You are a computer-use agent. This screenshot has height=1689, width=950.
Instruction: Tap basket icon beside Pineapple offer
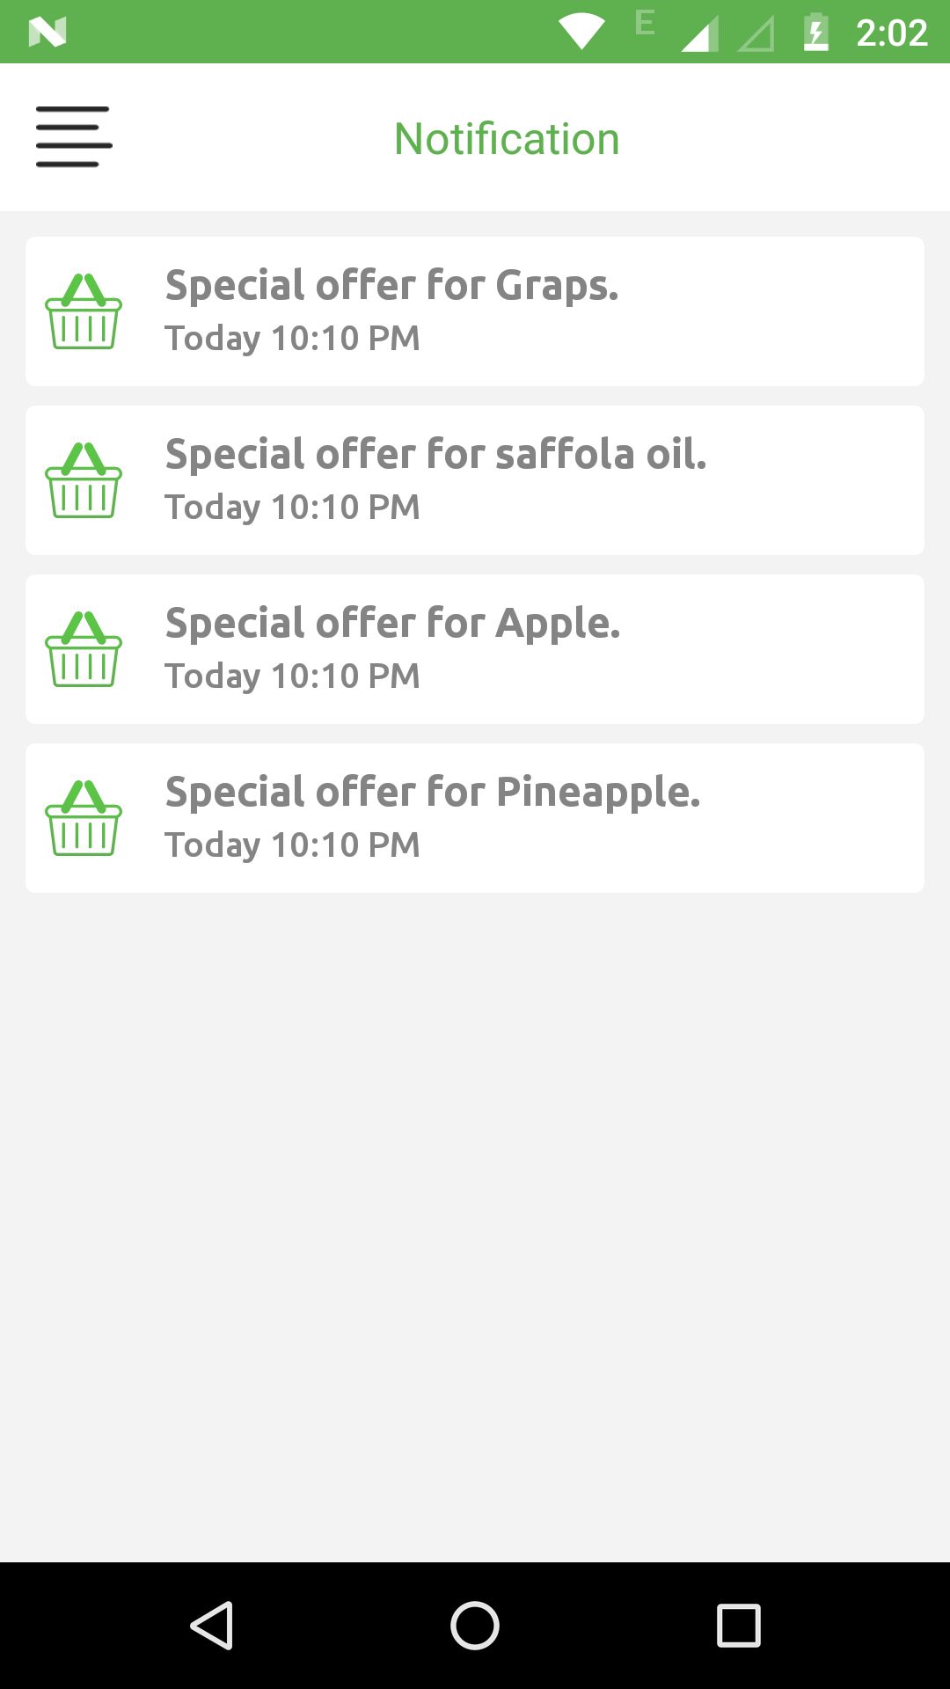coord(84,818)
